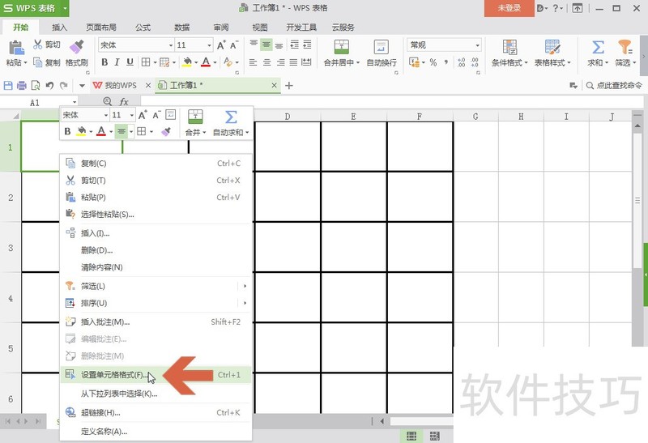Click the Filter (筛选) funnel icon
The image size is (648, 443).
point(625,47)
